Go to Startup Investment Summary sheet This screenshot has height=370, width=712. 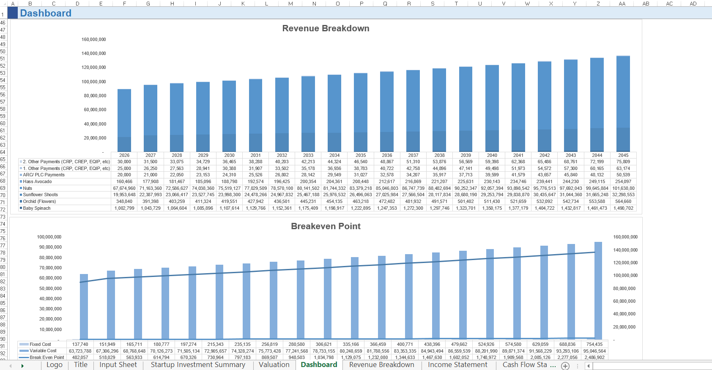pos(198,365)
